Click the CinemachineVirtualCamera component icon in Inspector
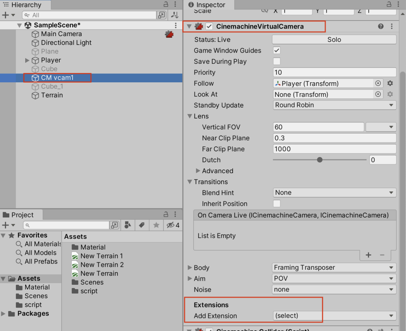The width and height of the screenshot is (406, 331). tap(199, 26)
